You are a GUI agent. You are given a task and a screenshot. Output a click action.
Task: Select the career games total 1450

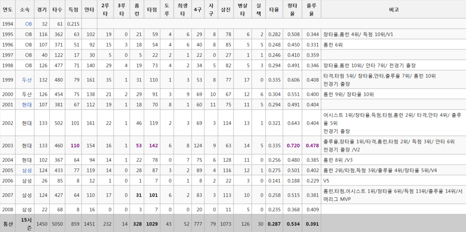click(x=41, y=224)
